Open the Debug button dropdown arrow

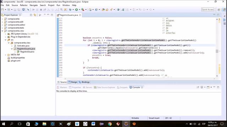(x=73, y=10)
